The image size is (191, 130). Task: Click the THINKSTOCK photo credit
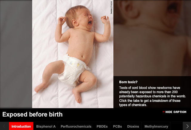click(x=111, y=7)
